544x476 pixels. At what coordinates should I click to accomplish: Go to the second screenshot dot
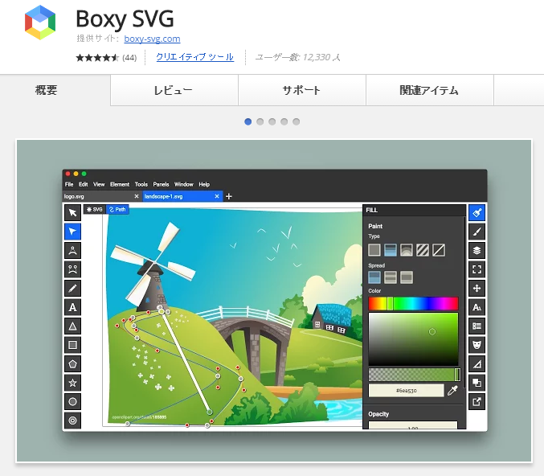(x=260, y=121)
